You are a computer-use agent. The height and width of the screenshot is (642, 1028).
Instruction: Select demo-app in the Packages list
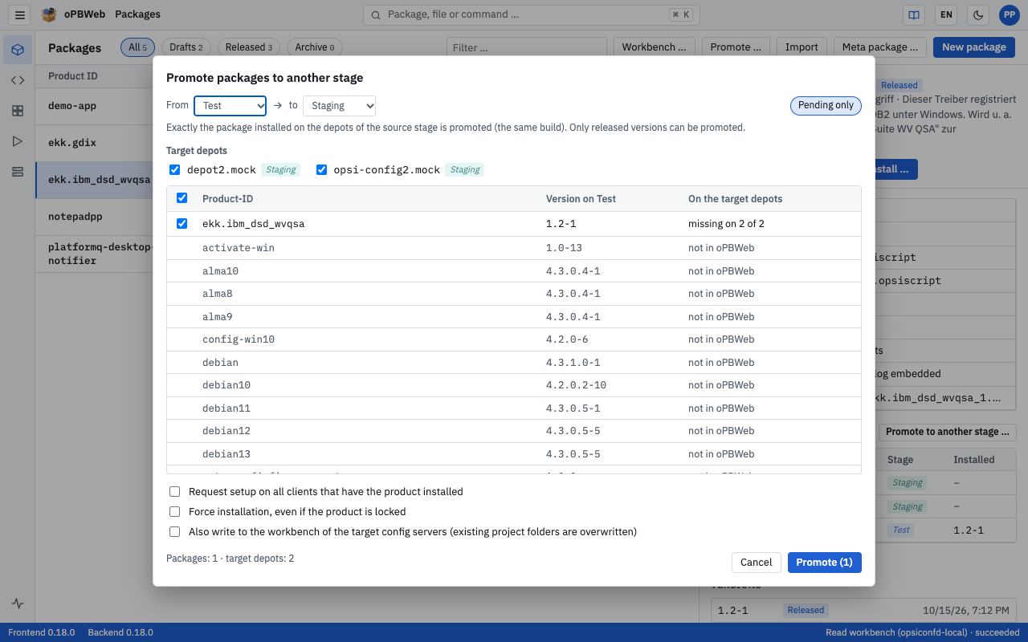pyautogui.click(x=94, y=105)
